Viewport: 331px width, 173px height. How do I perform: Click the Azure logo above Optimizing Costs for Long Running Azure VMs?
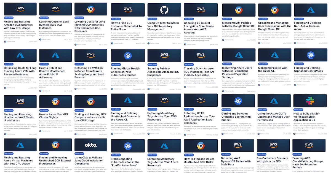point(20,55)
